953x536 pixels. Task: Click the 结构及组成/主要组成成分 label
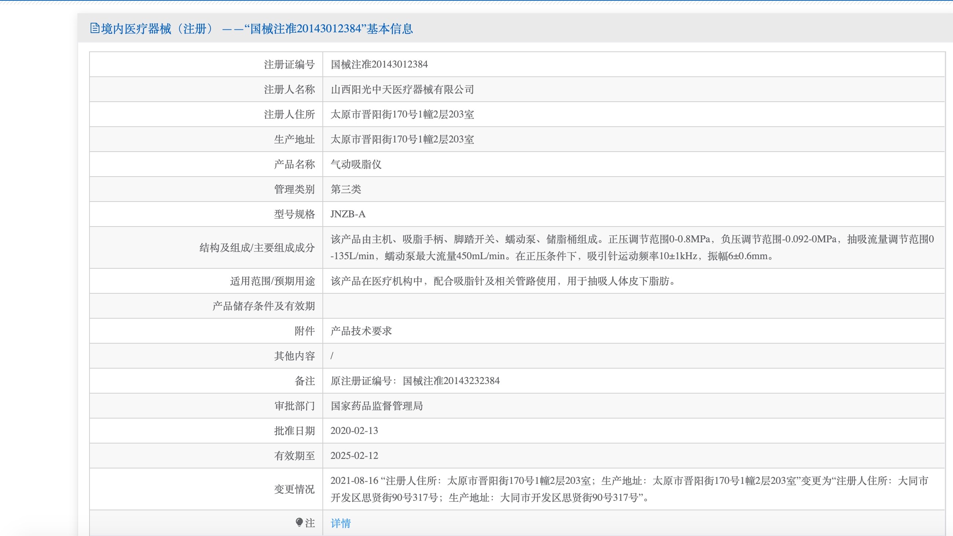point(257,248)
